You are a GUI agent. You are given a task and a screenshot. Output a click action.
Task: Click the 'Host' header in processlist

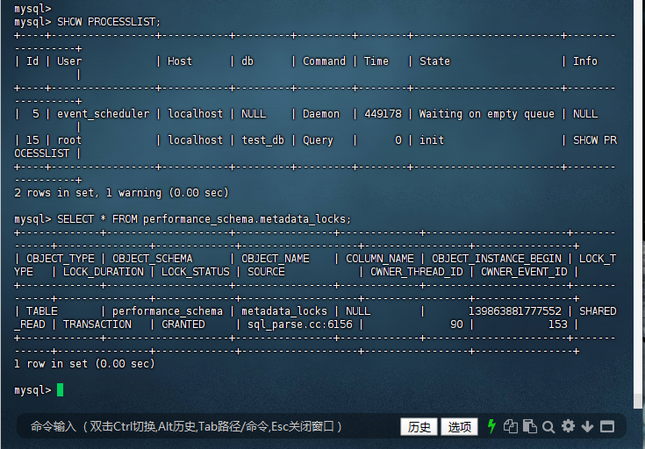coord(180,61)
